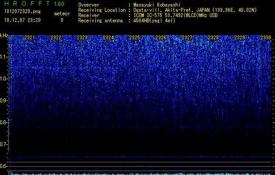Click the 0.8 frequency axis label
This screenshot has height=175, width=275.
pyautogui.click(x=4, y=122)
